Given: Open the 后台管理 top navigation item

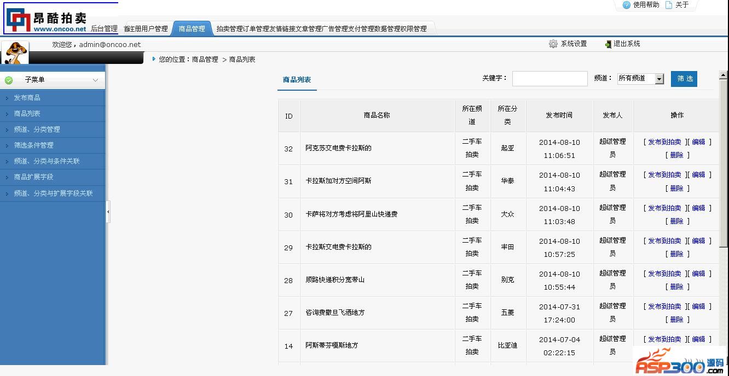Looking at the screenshot, I should coord(104,29).
